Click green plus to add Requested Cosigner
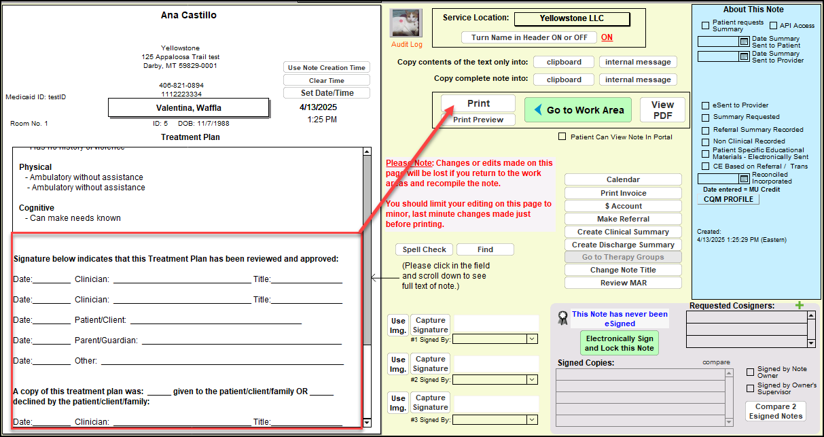This screenshot has height=437, width=824. click(800, 306)
